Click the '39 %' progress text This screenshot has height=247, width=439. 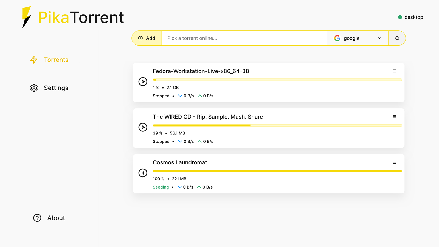click(x=157, y=133)
